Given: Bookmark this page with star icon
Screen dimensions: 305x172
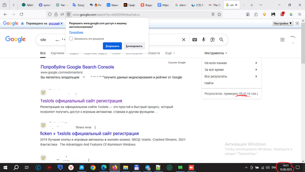Looking at the screenshot, I should [x=219, y=14].
